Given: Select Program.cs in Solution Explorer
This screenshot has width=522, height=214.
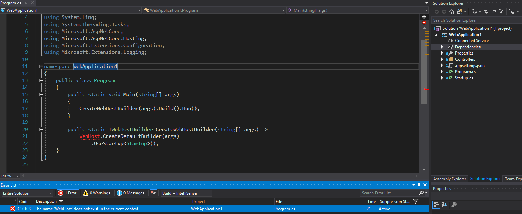Looking at the screenshot, I should click(x=465, y=72).
